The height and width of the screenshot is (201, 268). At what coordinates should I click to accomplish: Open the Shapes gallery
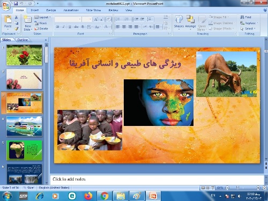179,23
